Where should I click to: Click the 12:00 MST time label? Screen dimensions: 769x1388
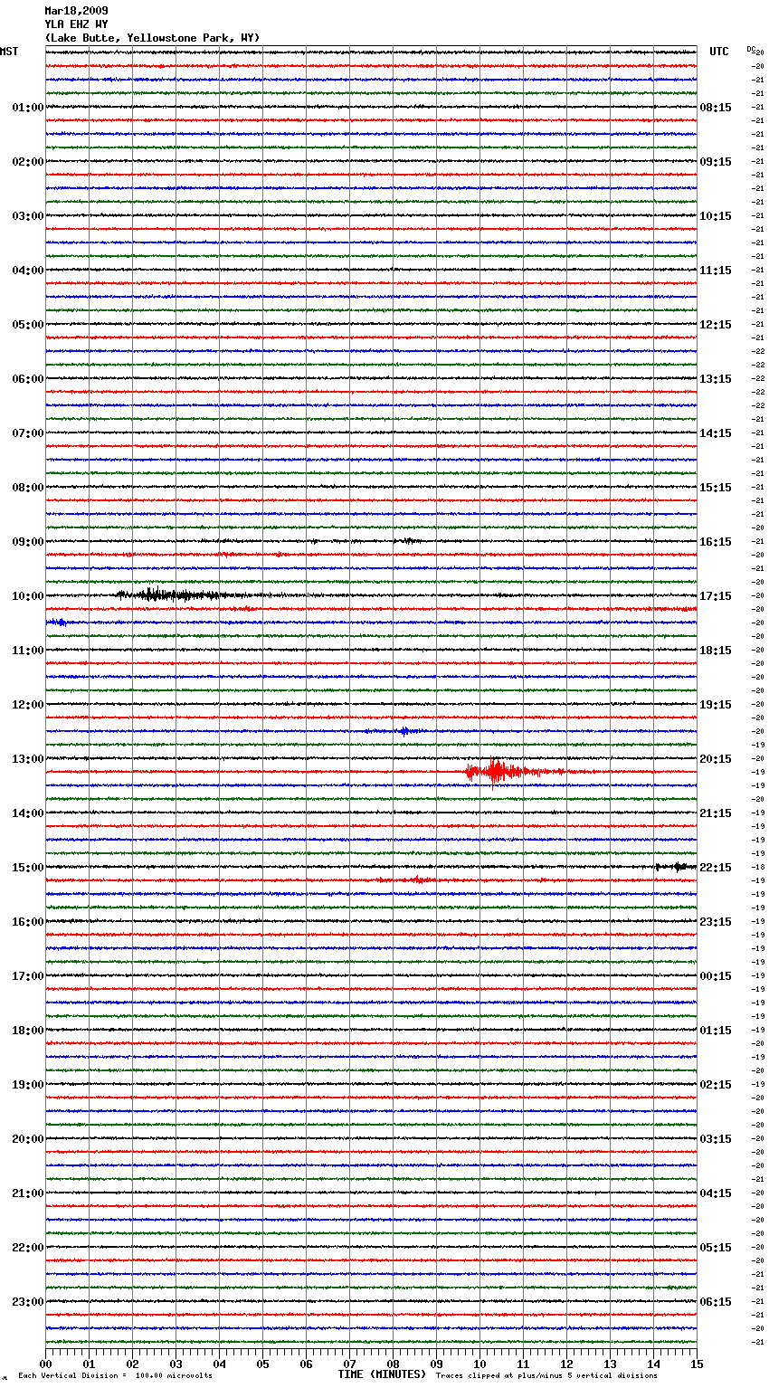point(28,705)
